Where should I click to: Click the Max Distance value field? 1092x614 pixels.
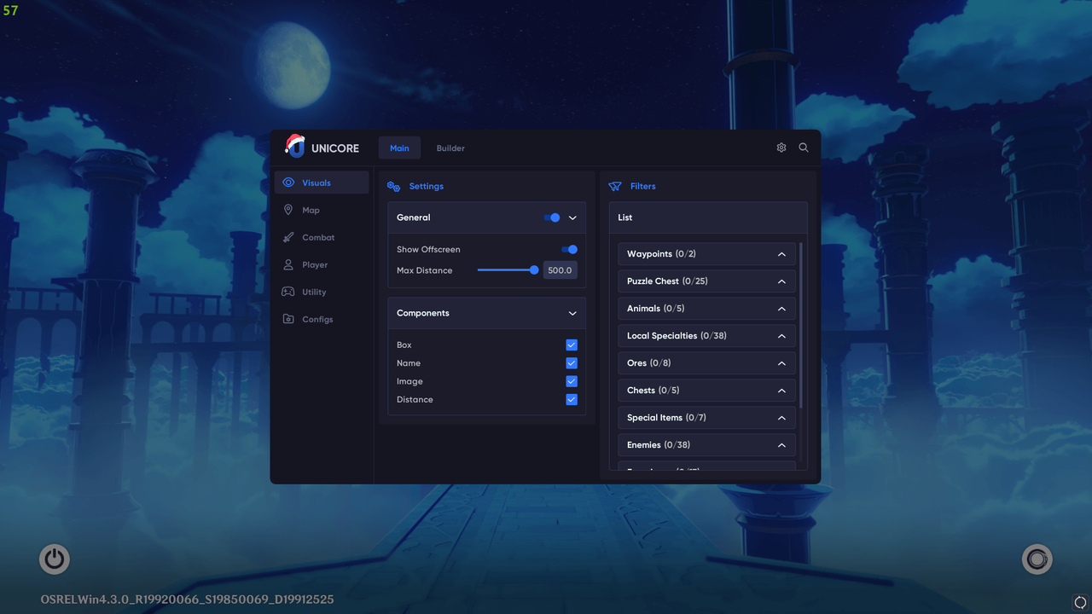[560, 269]
